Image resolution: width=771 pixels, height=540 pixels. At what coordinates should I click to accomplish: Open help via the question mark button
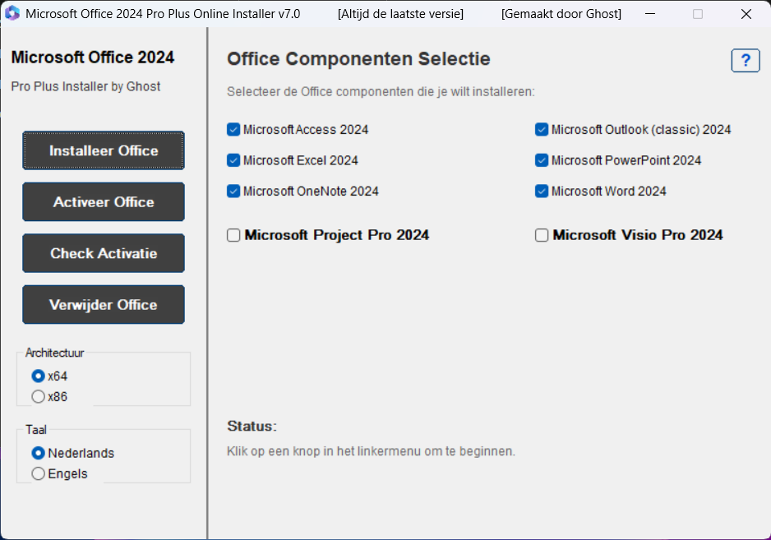746,61
